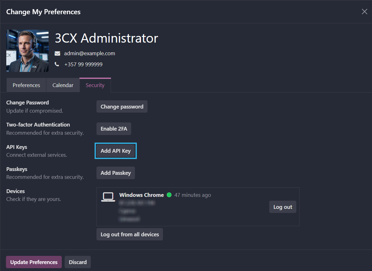Close the Change My Preferences dialog
Image resolution: width=372 pixels, height=271 pixels.
364,11
